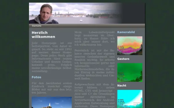Click the word 'Aufgewachsen' in the text

point(85,84)
